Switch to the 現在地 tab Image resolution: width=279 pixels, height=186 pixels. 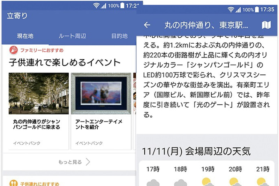25,36
